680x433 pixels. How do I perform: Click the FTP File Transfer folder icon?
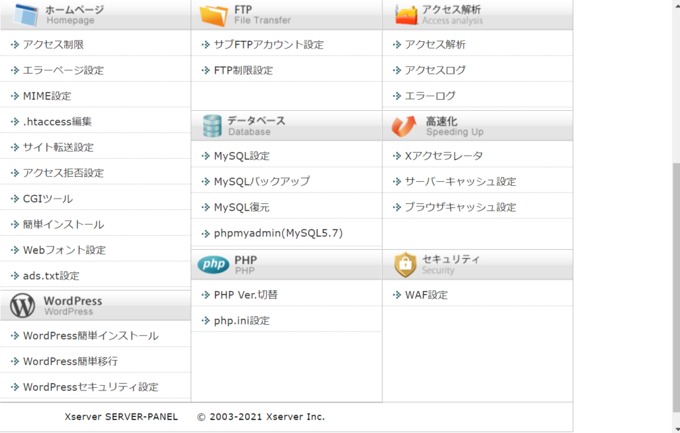pyautogui.click(x=214, y=15)
